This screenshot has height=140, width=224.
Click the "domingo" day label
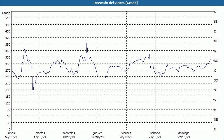(x=184, y=133)
